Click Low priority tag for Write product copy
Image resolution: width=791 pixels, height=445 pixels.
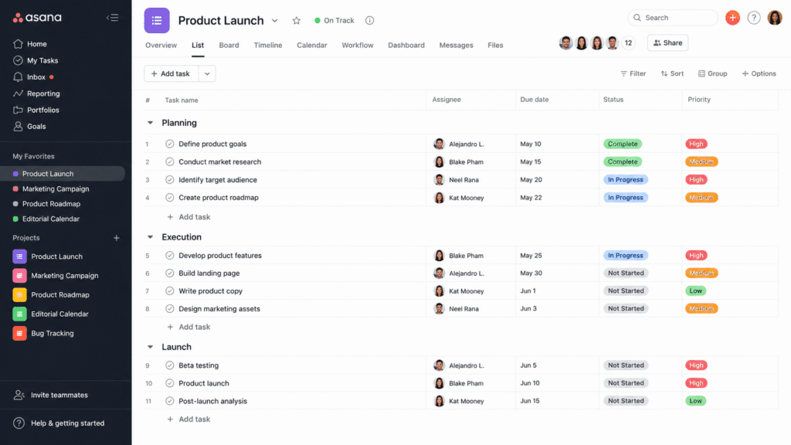[696, 291]
